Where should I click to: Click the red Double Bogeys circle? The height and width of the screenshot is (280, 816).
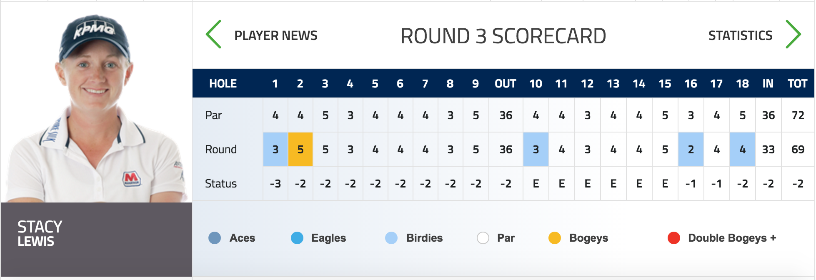click(x=674, y=238)
